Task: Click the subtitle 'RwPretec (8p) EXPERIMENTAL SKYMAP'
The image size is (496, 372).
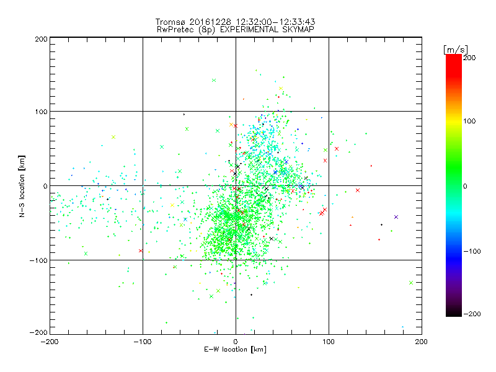Action: [236, 30]
